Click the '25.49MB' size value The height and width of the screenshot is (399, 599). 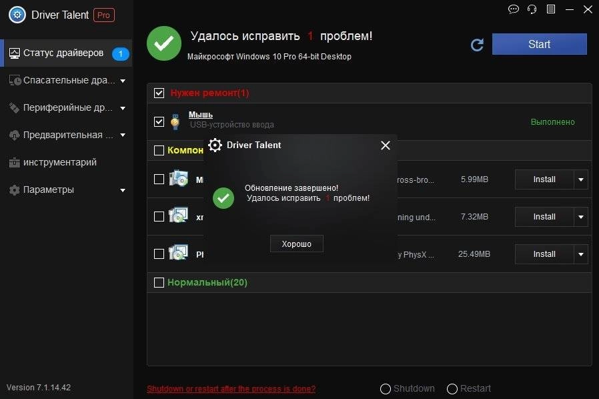pos(474,254)
